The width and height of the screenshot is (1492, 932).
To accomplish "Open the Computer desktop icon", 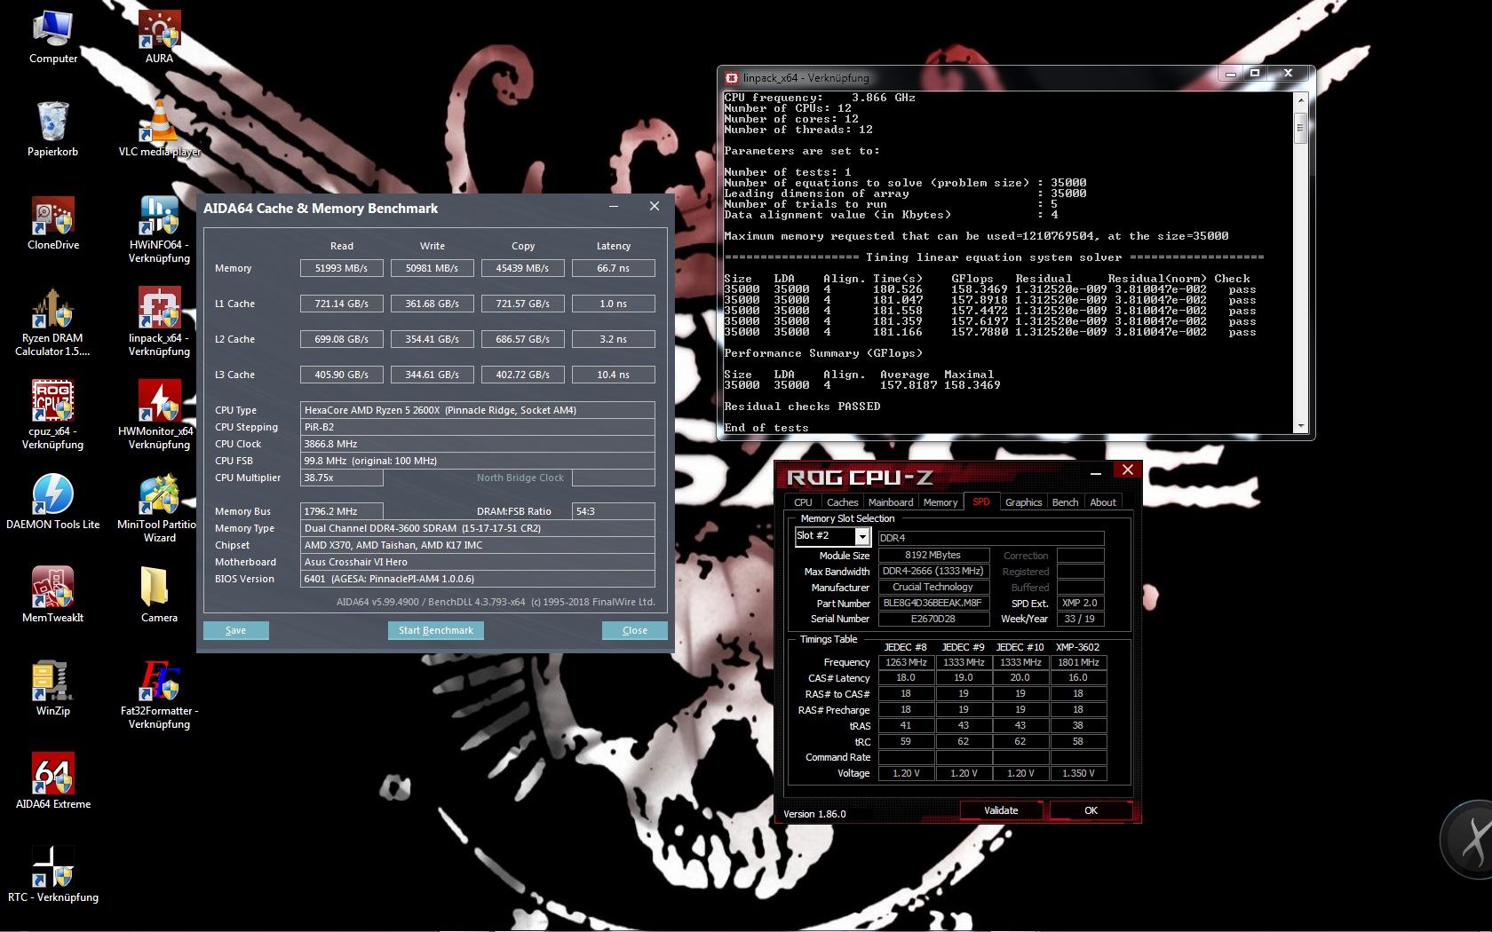I will point(53,37).
